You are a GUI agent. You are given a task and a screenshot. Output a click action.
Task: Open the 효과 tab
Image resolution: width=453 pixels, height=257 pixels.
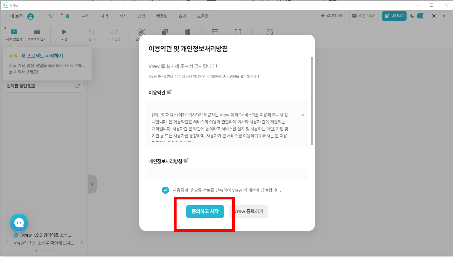(x=182, y=16)
